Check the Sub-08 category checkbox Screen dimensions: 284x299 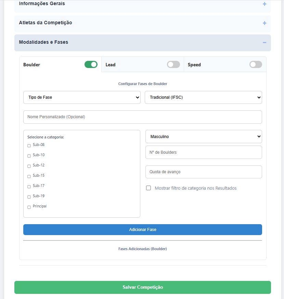(29, 146)
